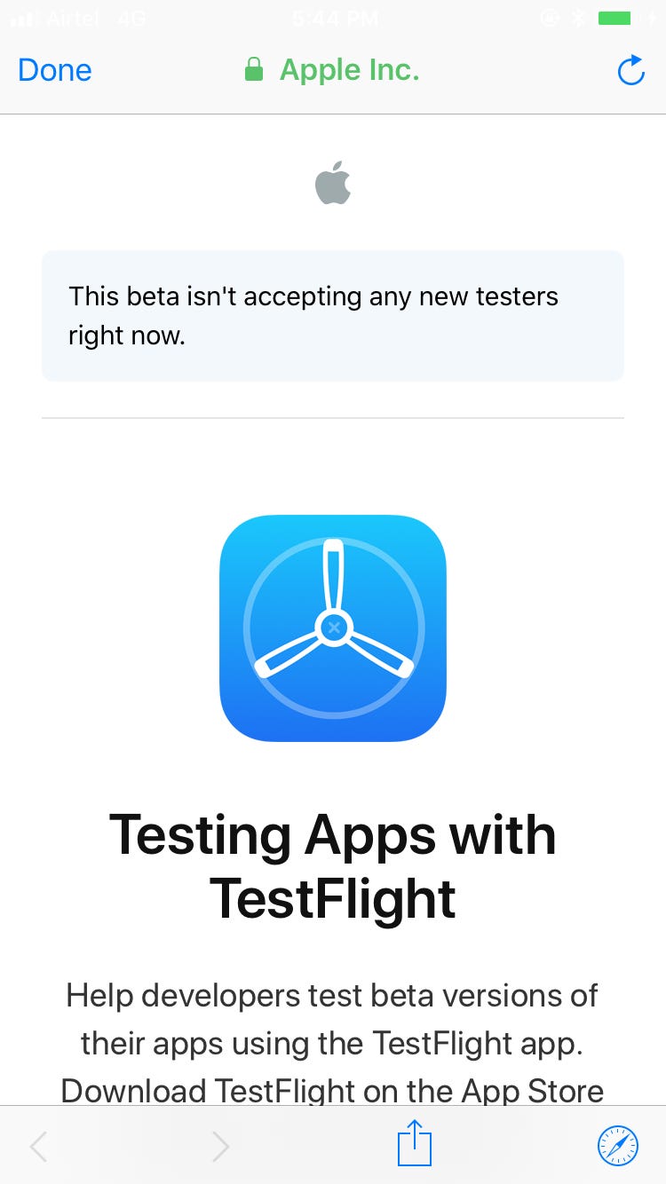Go back with the left arrow
The height and width of the screenshot is (1184, 666).
38,1147
